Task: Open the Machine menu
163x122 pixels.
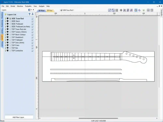Action: 20,6
